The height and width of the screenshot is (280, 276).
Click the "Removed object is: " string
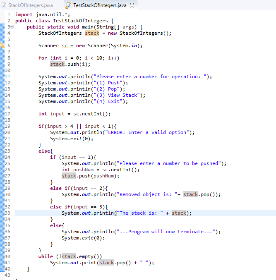(147, 194)
